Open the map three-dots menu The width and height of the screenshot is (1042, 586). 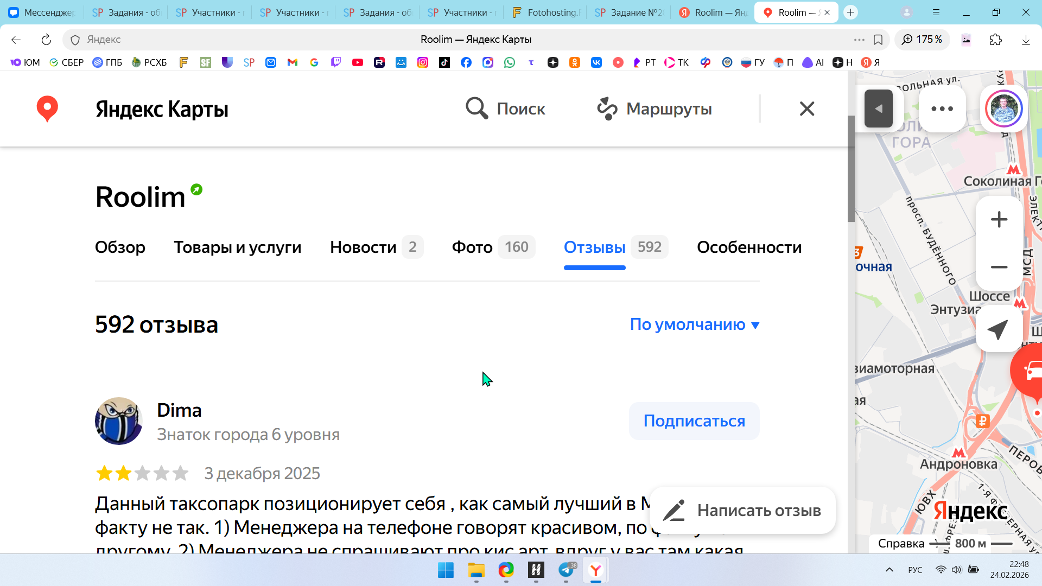pos(942,109)
